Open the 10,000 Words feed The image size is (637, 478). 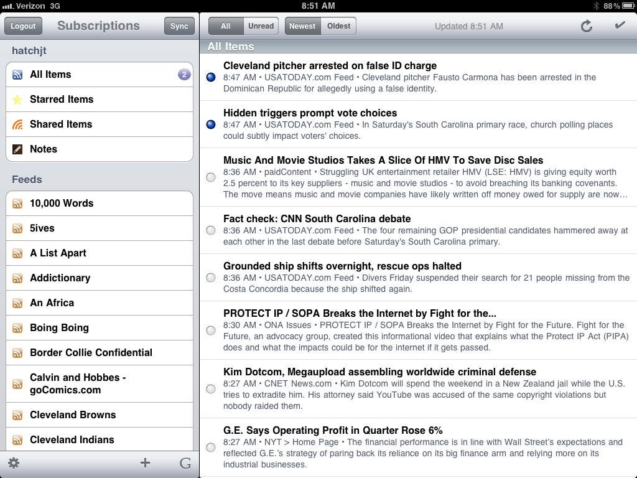[100, 204]
